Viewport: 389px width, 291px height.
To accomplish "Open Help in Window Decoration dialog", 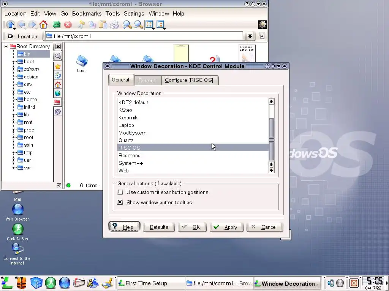I will click(124, 227).
